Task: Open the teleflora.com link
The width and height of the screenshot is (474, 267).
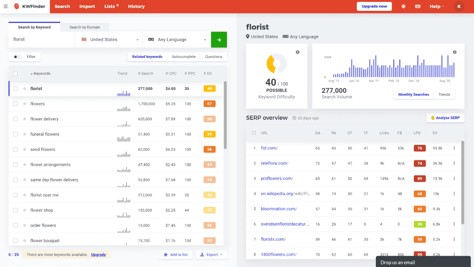Action: [274, 163]
